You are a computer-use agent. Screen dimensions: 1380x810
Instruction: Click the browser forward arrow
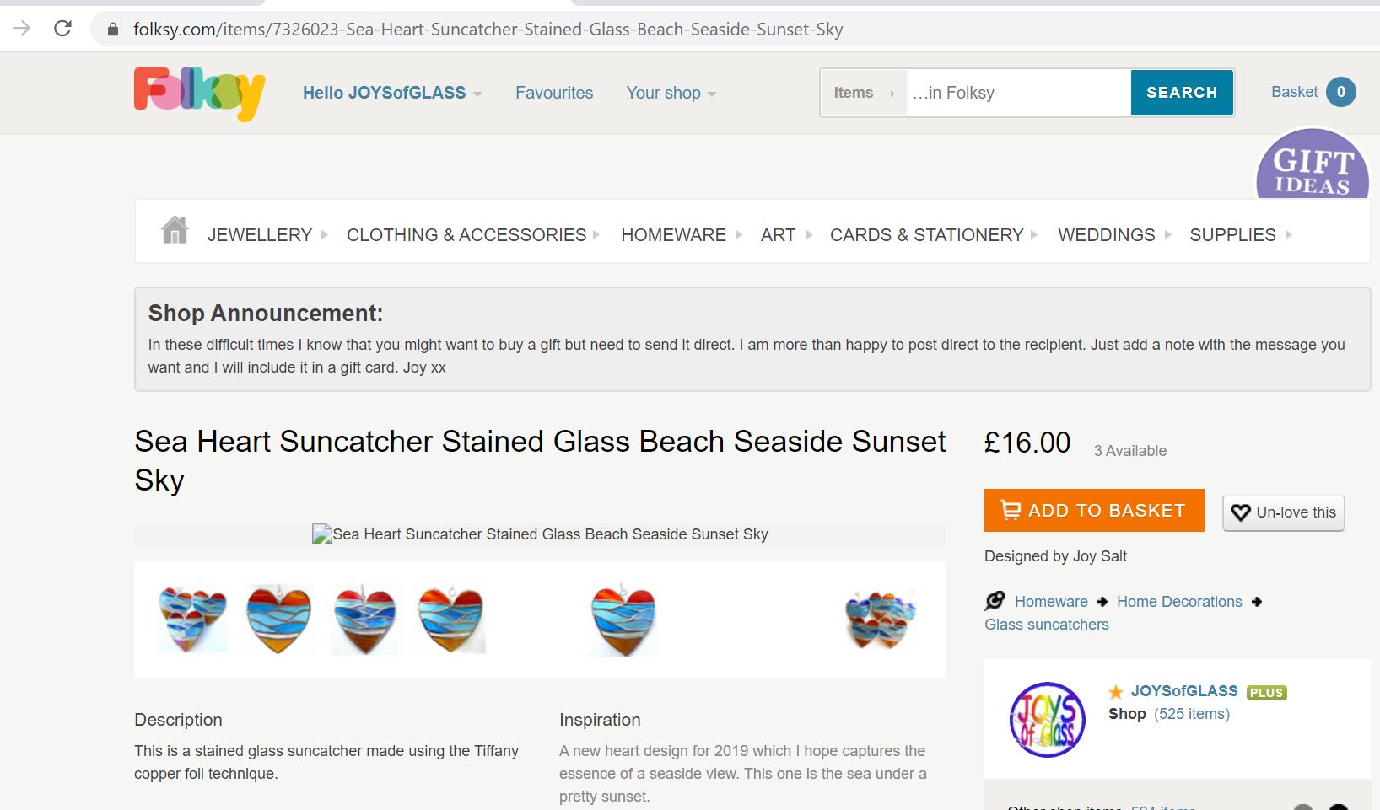pos(22,29)
